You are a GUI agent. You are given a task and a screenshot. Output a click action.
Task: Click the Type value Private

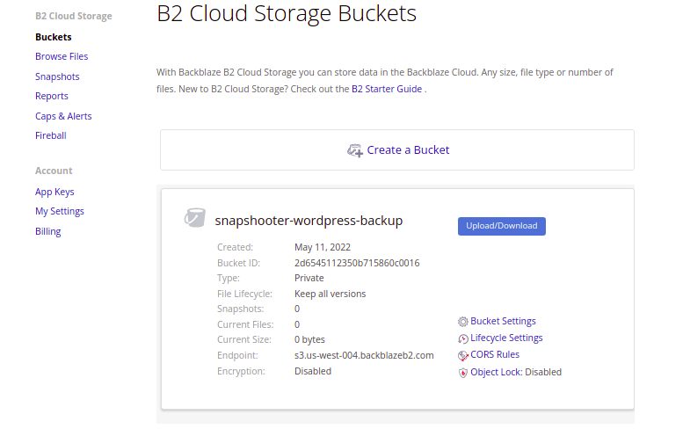click(309, 279)
